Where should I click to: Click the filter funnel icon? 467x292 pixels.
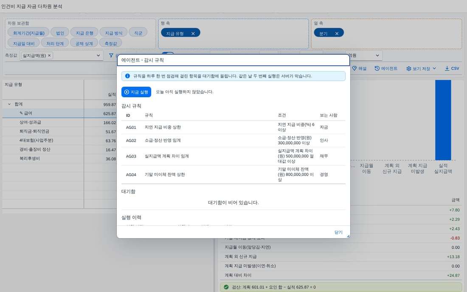tap(111, 55)
